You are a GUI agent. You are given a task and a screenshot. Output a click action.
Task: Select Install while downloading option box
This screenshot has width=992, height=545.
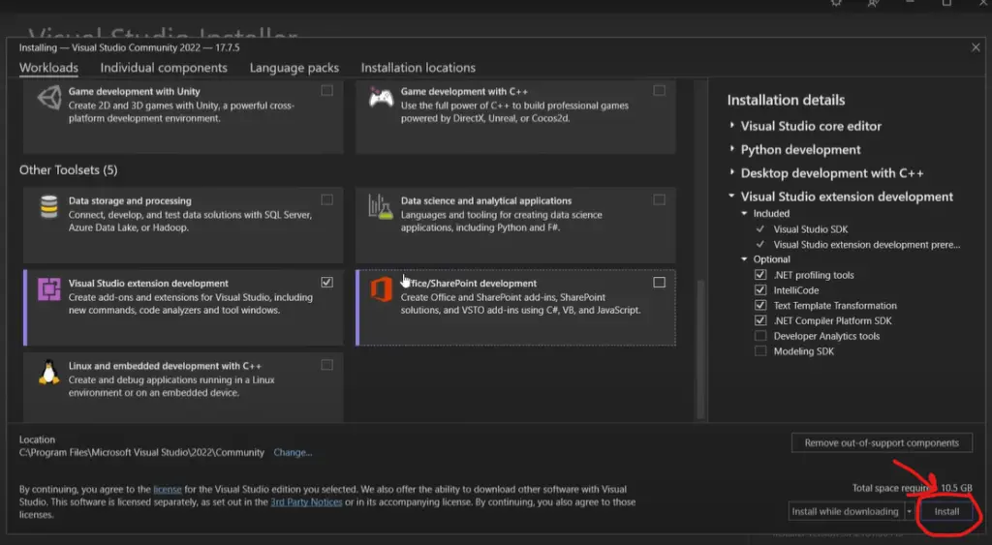846,511
